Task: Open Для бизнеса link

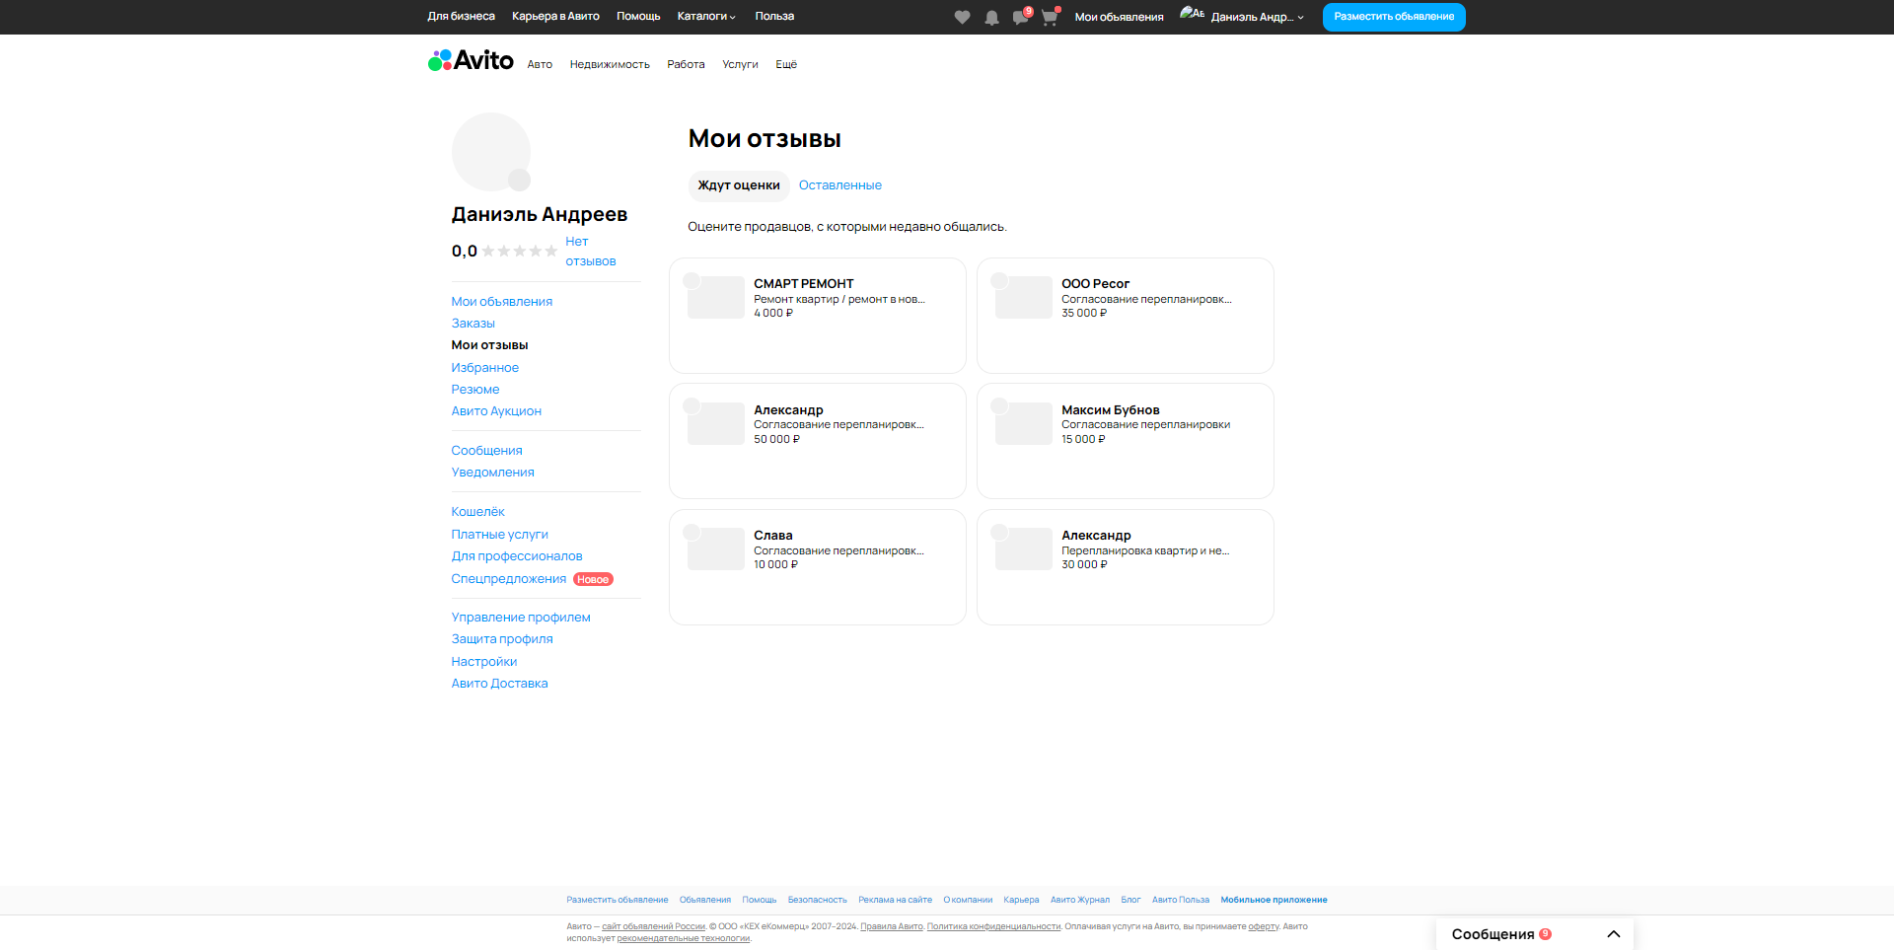Action: click(461, 17)
